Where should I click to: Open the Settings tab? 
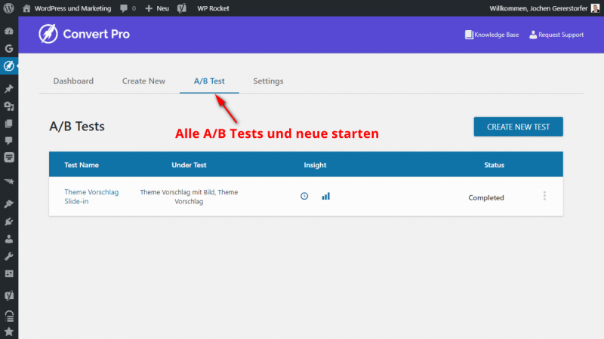268,81
